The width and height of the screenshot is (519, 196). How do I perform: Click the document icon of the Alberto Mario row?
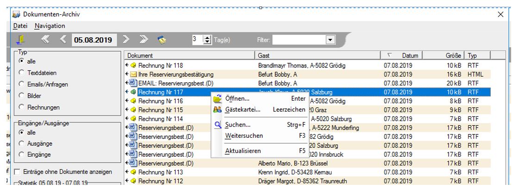click(x=133, y=163)
